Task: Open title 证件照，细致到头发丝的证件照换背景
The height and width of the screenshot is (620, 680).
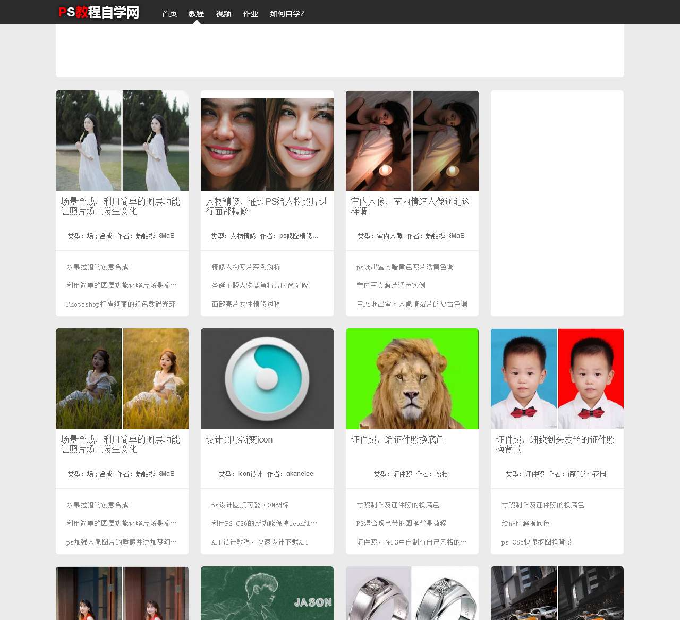Action: coord(556,444)
